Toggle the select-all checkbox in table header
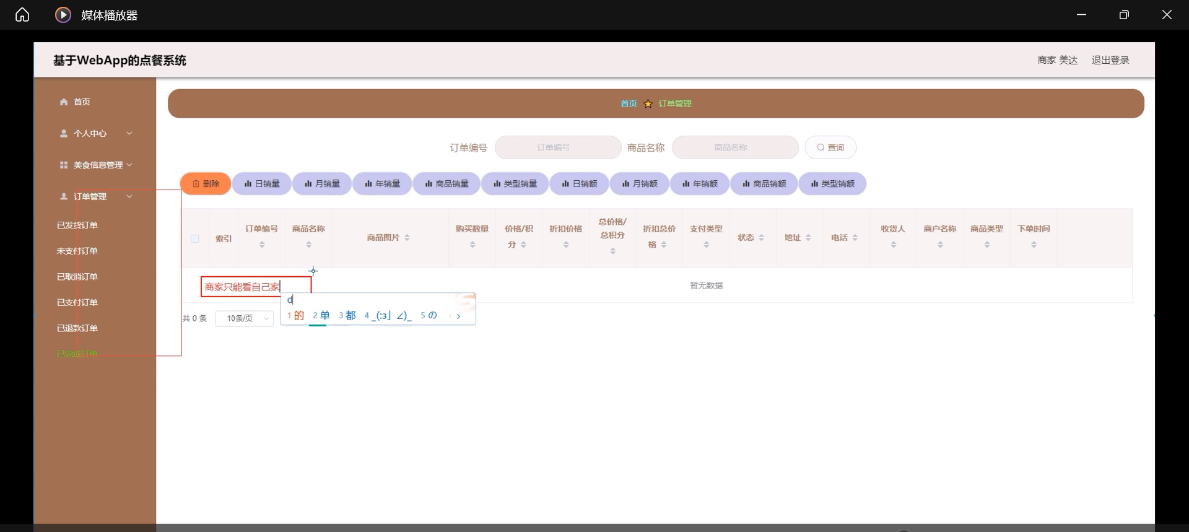 [x=195, y=238]
